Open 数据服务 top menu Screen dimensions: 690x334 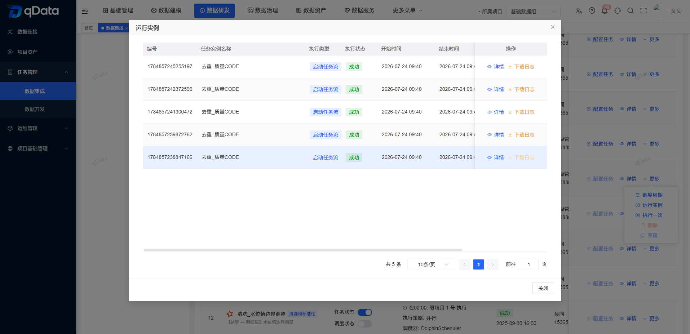[x=359, y=10]
